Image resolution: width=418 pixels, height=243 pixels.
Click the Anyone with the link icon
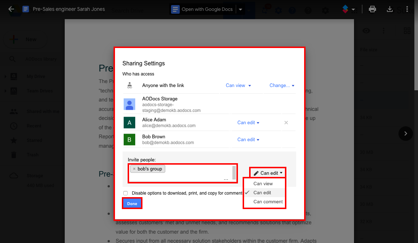click(129, 86)
